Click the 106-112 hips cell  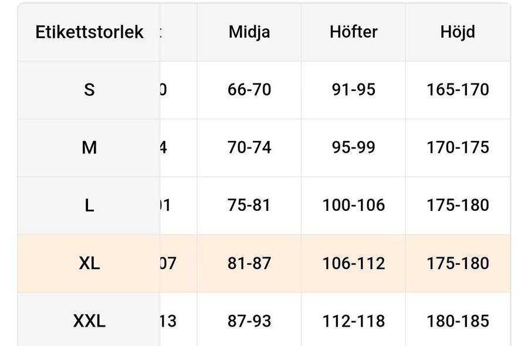[x=353, y=263]
